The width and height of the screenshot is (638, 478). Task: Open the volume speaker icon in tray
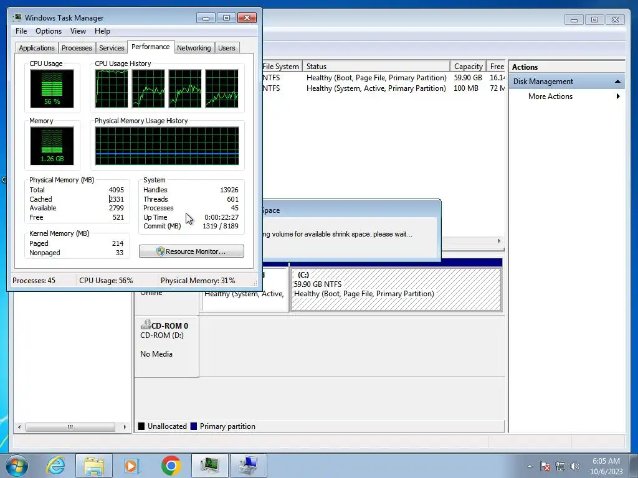(575, 467)
